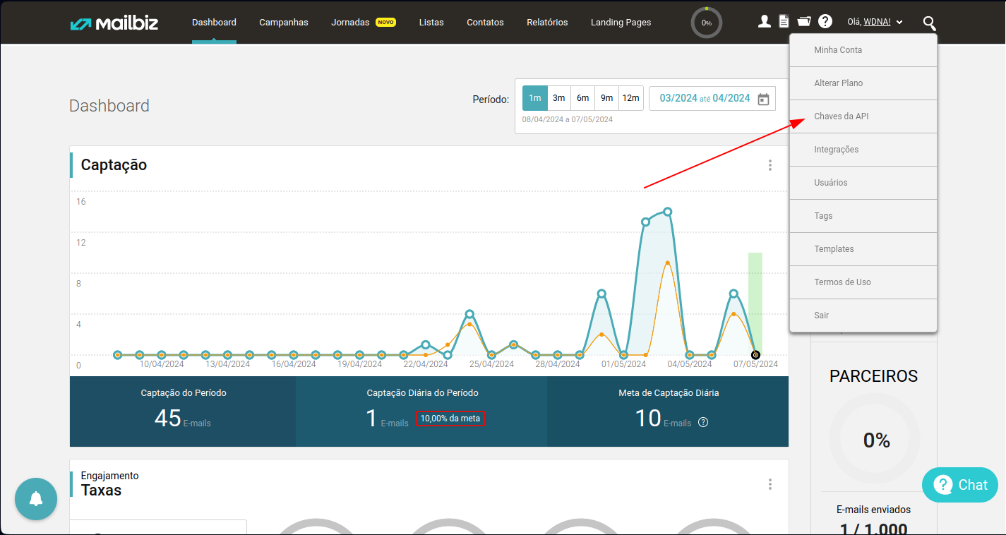The width and height of the screenshot is (1006, 535).
Task: Click the document icon in top bar
Action: (x=784, y=22)
